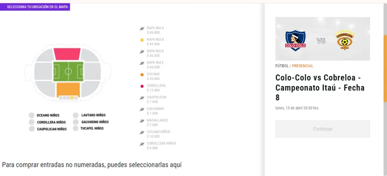Click the Oceano Niños hexagon icon
The width and height of the screenshot is (387, 176).
pyautogui.click(x=32, y=115)
